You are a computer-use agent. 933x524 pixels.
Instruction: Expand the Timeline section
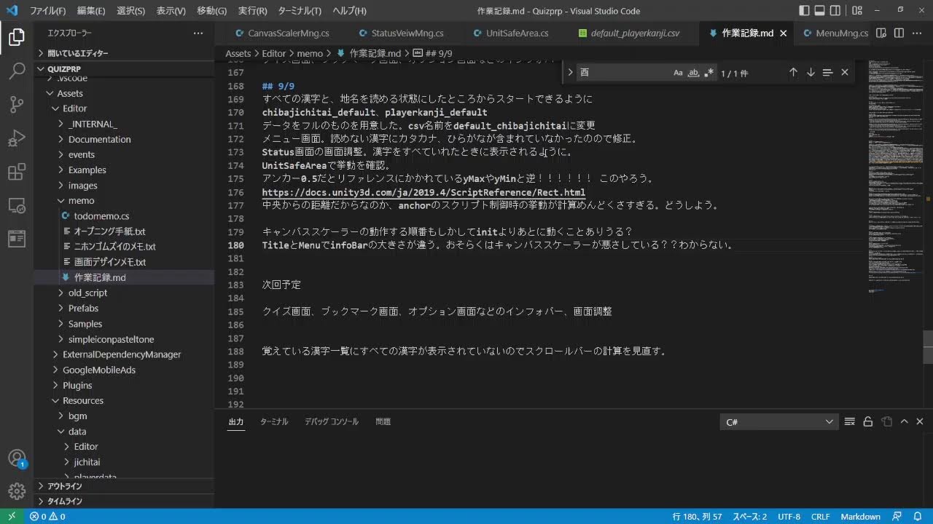(124, 501)
